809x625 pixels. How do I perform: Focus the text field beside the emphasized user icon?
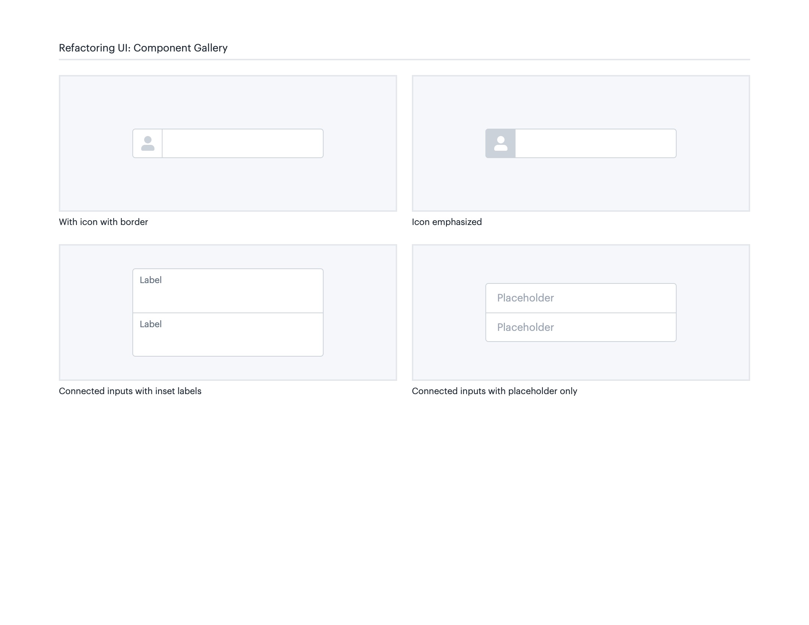point(595,143)
